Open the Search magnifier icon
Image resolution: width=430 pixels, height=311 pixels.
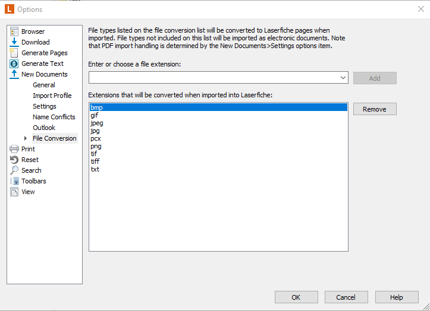[14, 170]
